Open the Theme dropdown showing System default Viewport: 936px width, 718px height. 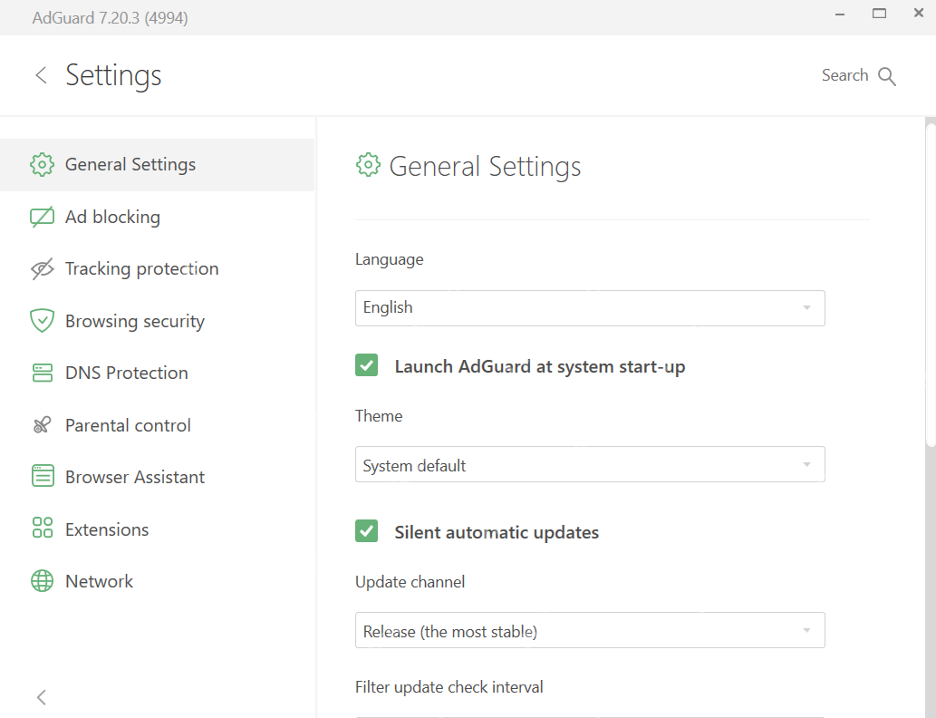(x=590, y=464)
